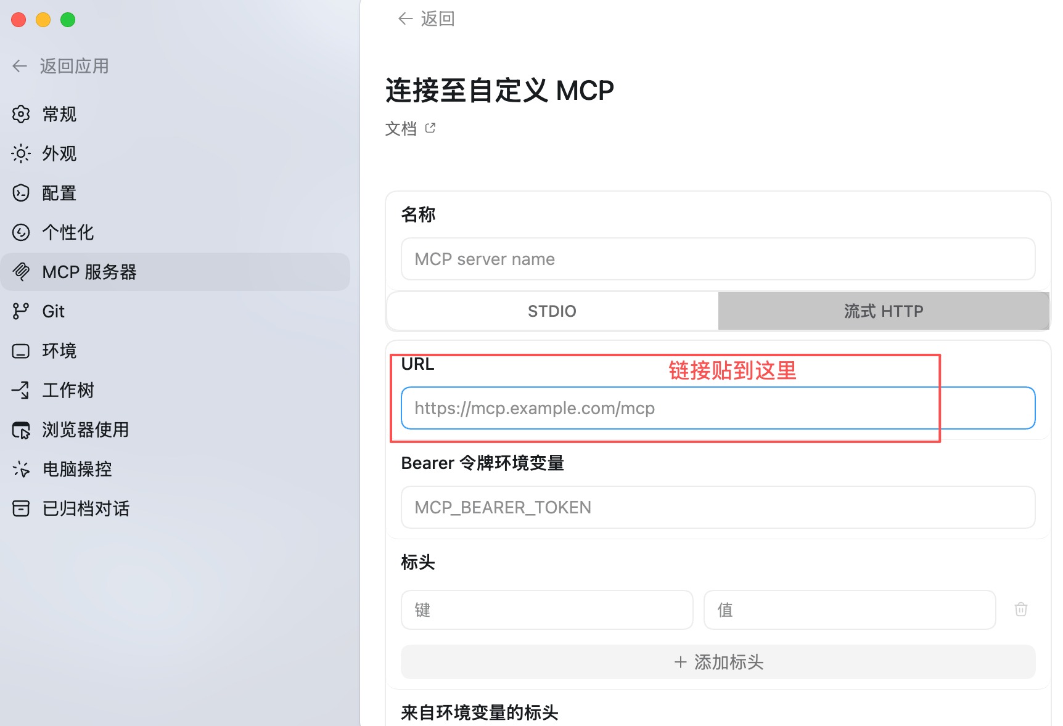This screenshot has width=1063, height=726.
Task: Click the MCP 服务器 sidebar icon
Action: (x=21, y=272)
